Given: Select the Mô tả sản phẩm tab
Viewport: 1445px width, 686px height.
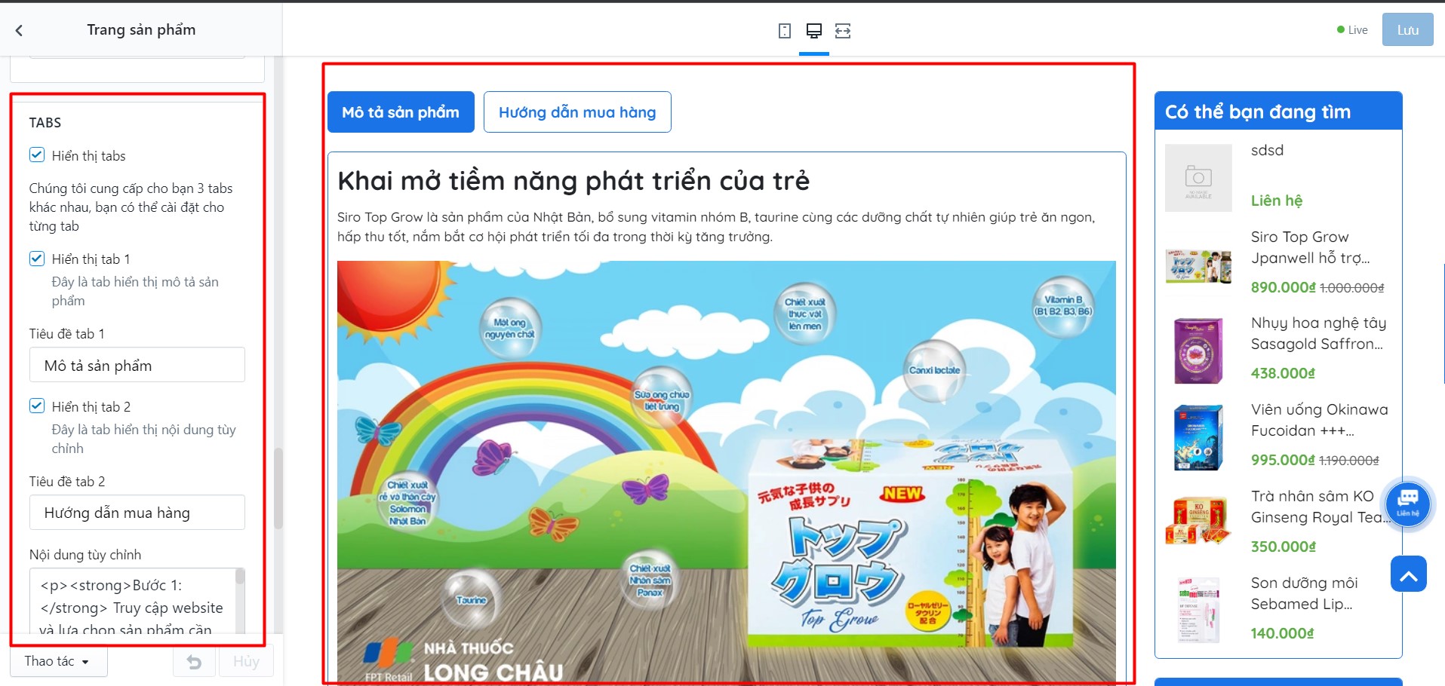Looking at the screenshot, I should click(401, 112).
